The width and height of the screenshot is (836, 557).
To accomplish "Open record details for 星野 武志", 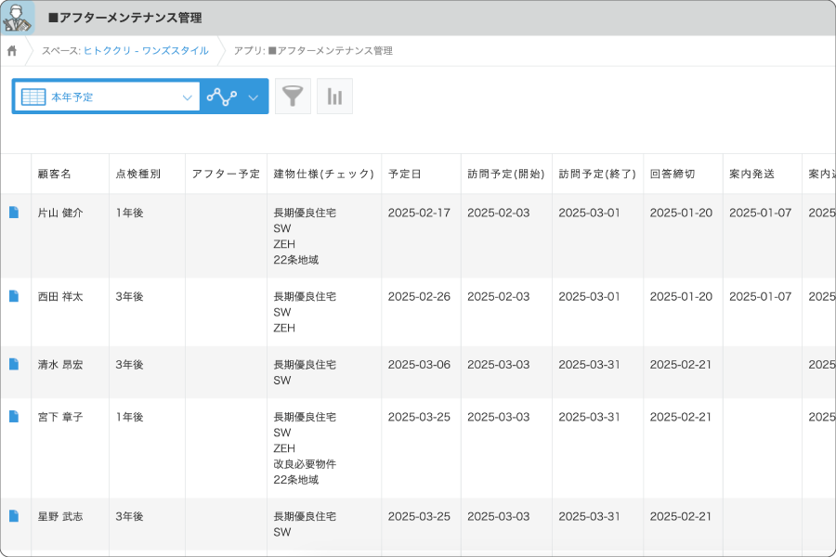I will (x=14, y=516).
